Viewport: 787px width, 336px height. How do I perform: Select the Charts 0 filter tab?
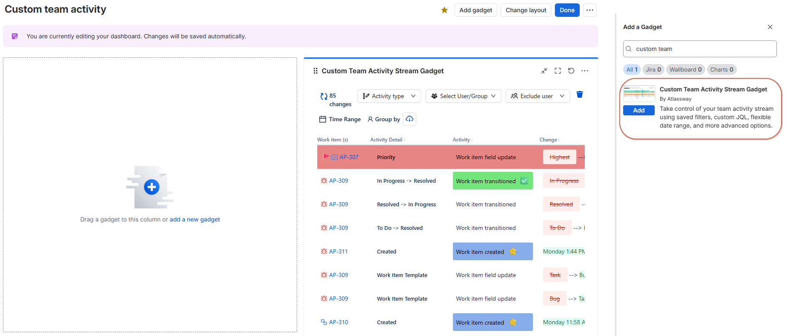point(722,69)
